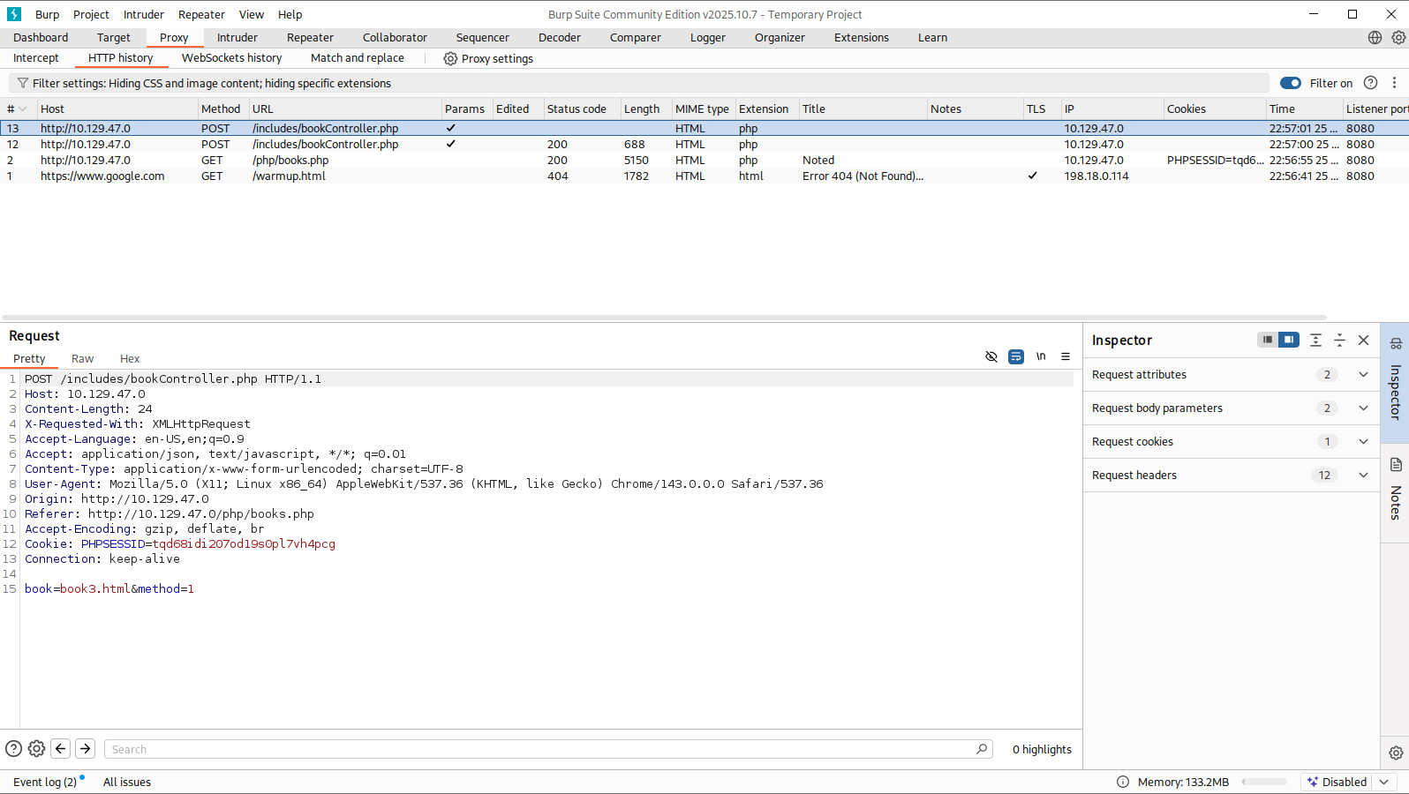Click the history table horizontal scrollbar
The height and width of the screenshot is (794, 1409).
(x=664, y=317)
